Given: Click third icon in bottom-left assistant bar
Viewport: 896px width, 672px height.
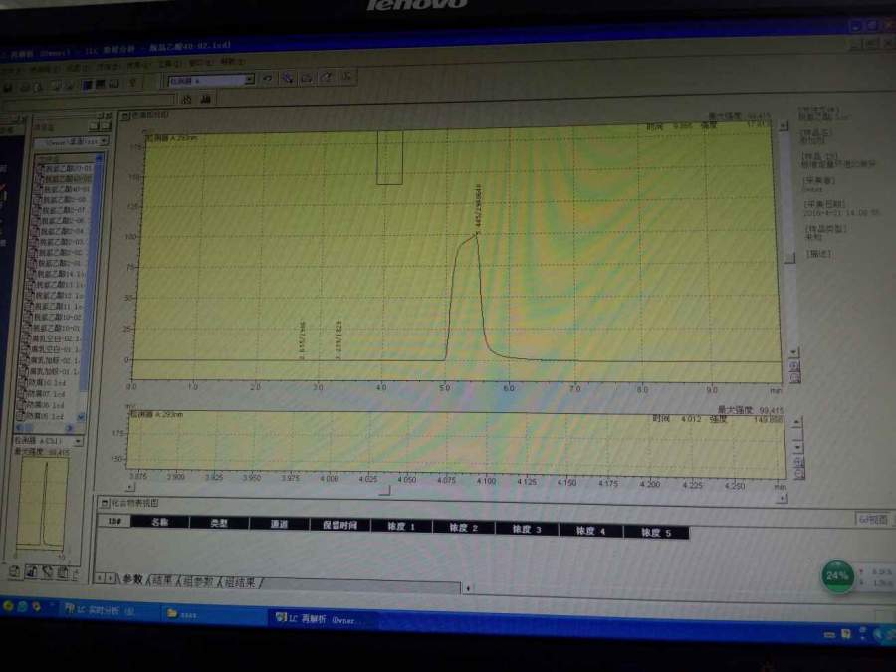Looking at the screenshot, I should click(x=48, y=572).
